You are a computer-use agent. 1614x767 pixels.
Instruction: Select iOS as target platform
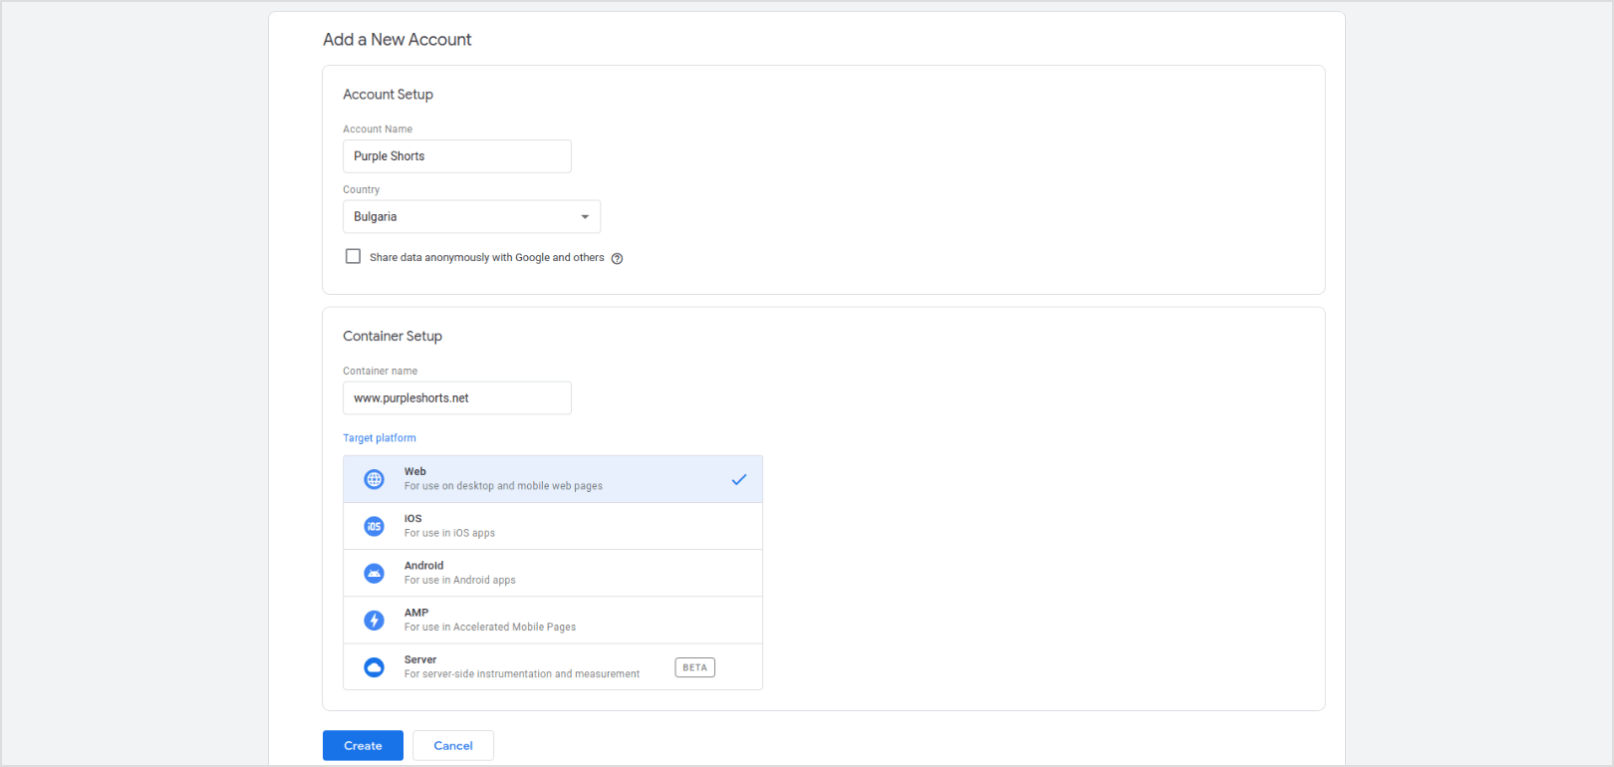pyautogui.click(x=553, y=526)
